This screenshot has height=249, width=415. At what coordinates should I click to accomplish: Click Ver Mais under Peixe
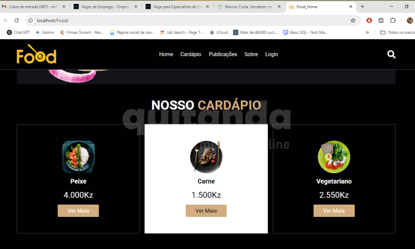78,211
